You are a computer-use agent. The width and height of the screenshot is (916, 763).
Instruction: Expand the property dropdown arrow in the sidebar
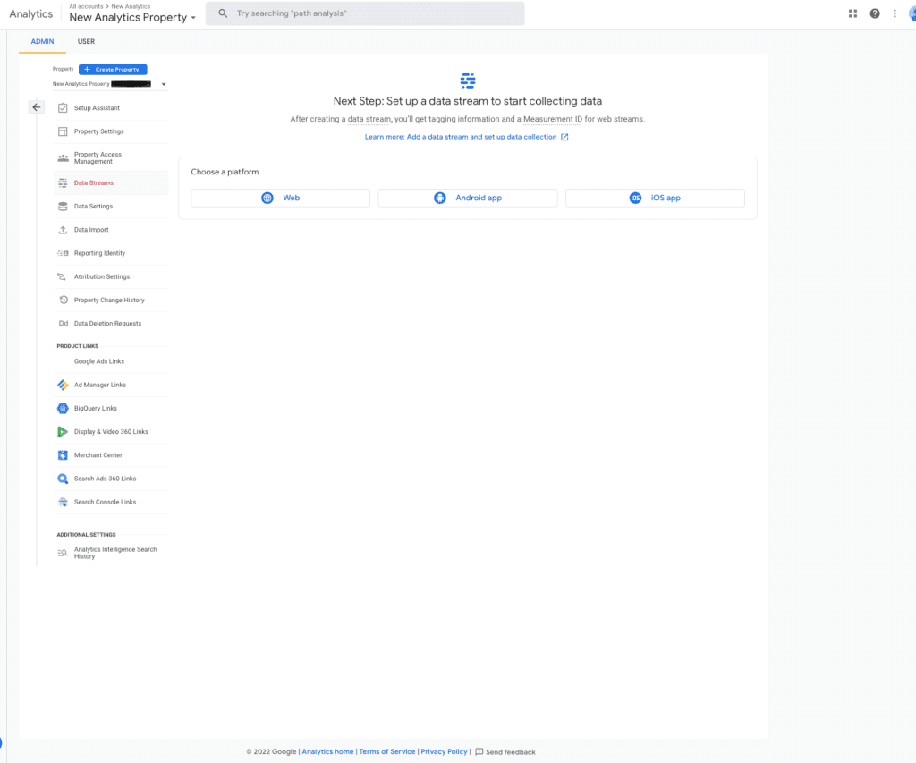tap(164, 83)
